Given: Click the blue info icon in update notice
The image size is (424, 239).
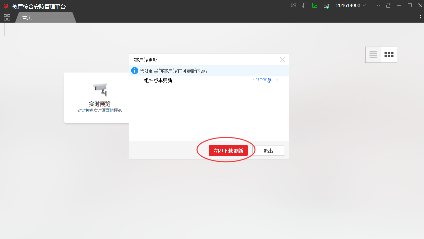Looking at the screenshot, I should [x=134, y=71].
